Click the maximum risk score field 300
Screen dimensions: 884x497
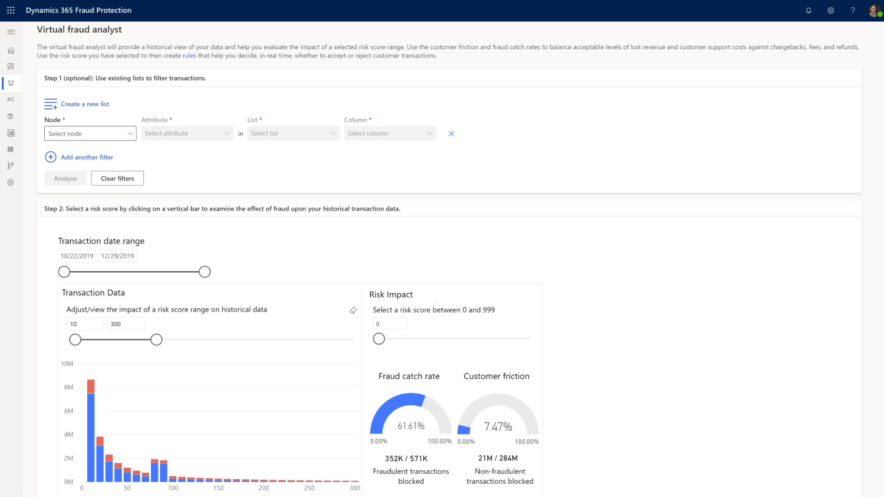click(126, 324)
